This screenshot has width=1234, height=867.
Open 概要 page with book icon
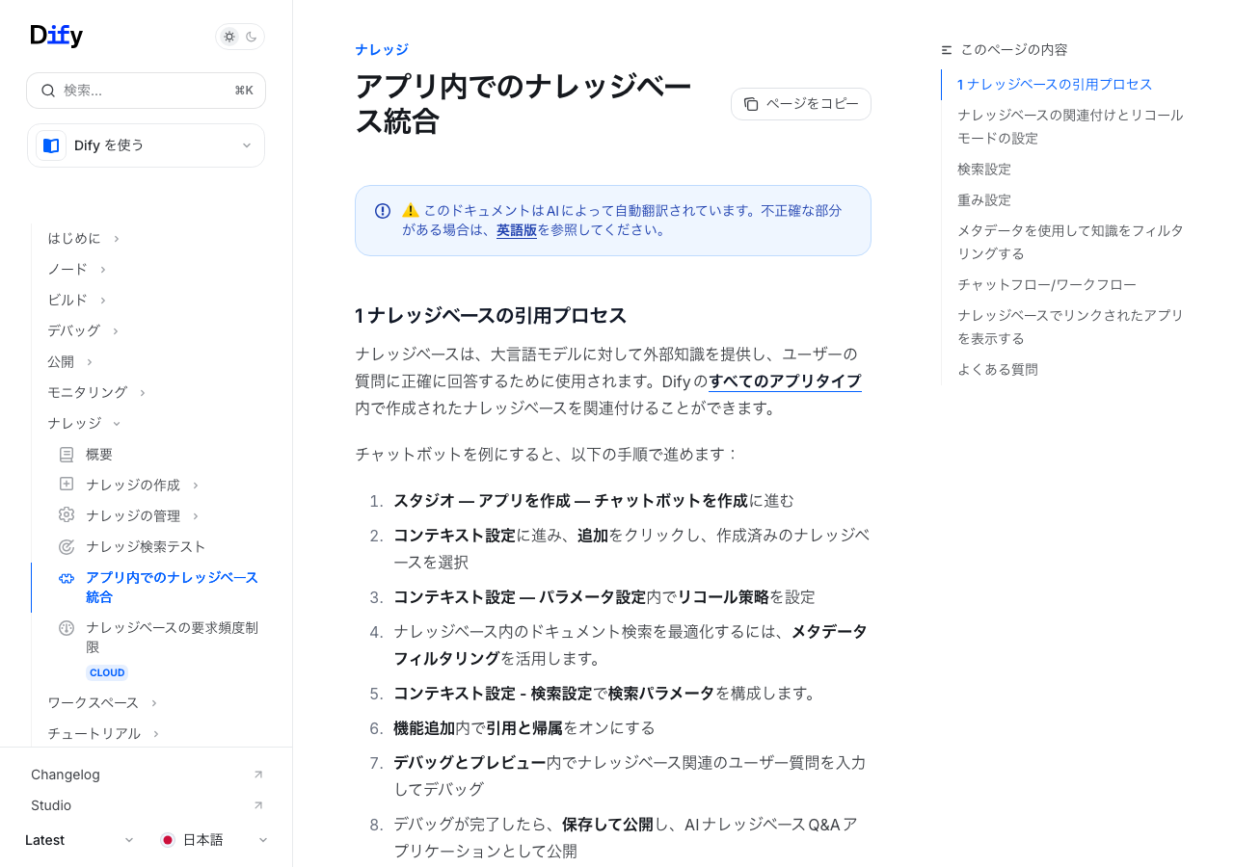tap(67, 455)
